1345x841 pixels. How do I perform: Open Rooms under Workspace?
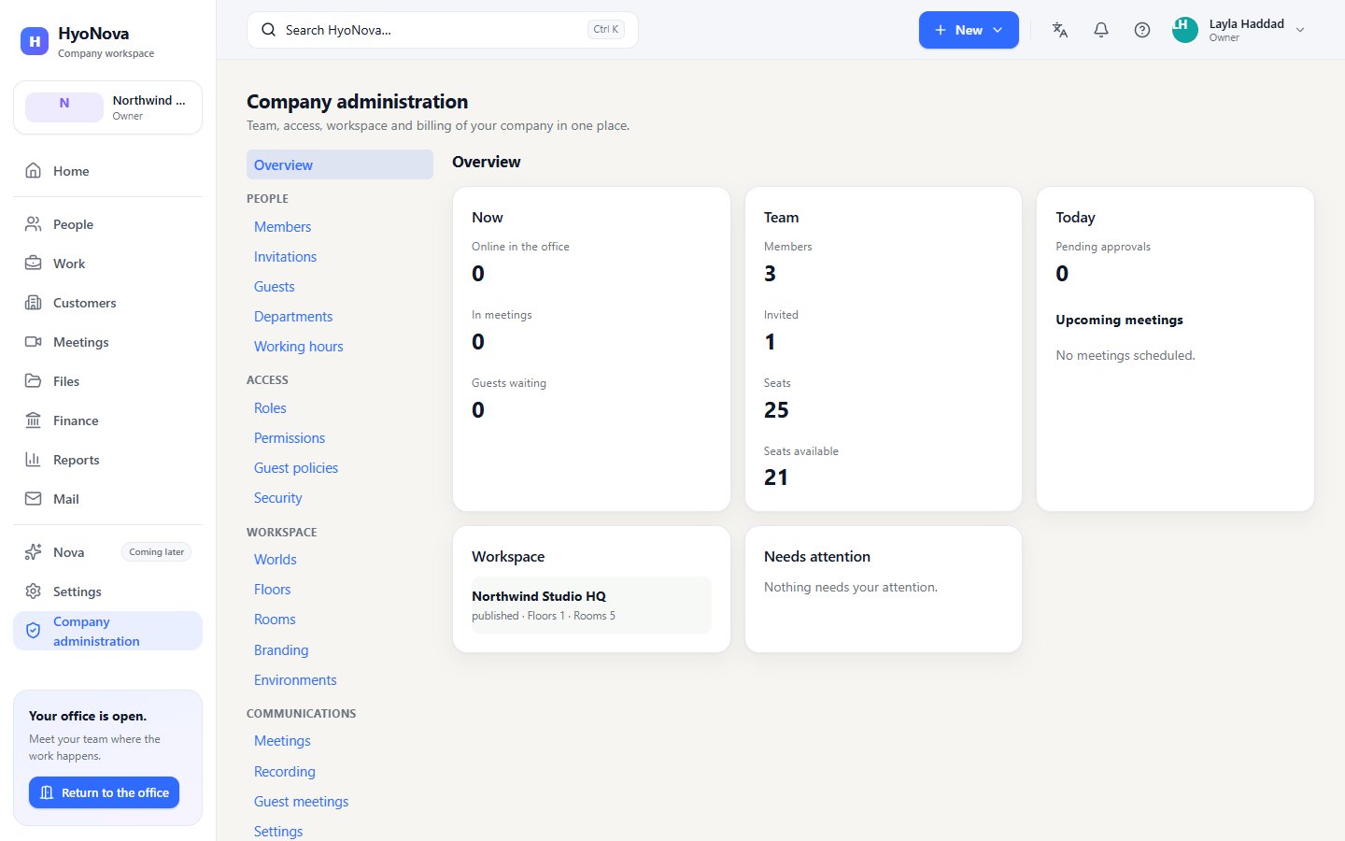275,620
